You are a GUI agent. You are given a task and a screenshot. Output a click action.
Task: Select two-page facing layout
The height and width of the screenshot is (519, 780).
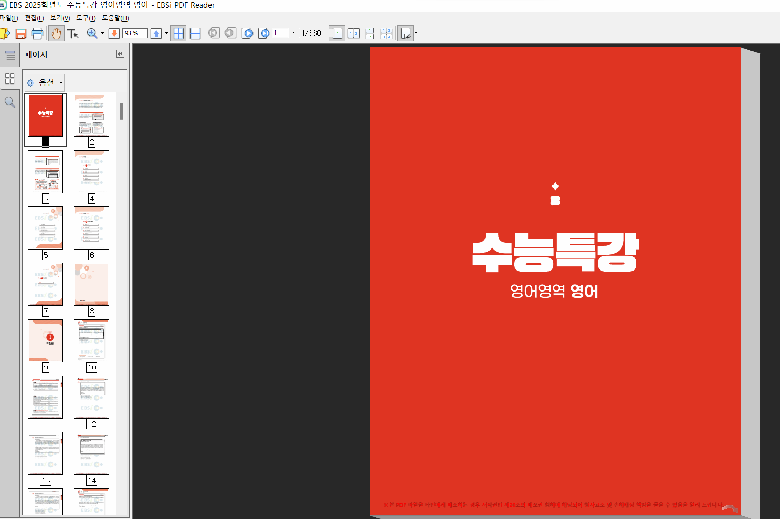point(353,34)
